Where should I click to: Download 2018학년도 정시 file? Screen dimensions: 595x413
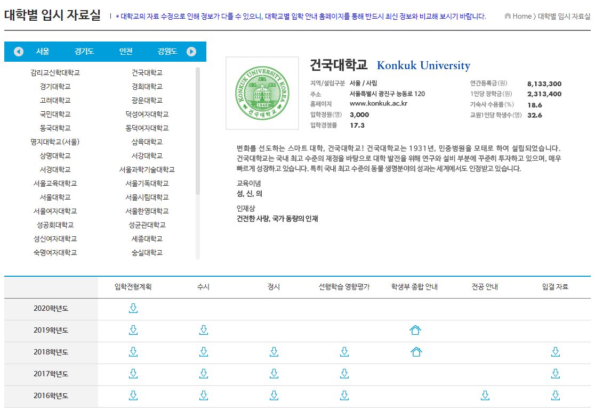click(x=274, y=352)
